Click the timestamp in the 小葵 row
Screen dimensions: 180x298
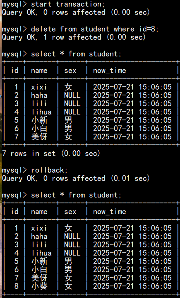132,286
